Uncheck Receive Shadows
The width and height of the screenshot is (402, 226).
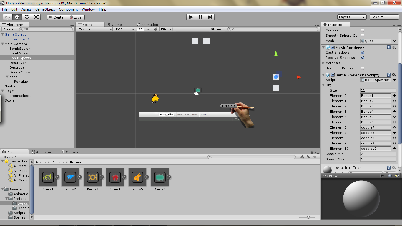click(x=362, y=58)
